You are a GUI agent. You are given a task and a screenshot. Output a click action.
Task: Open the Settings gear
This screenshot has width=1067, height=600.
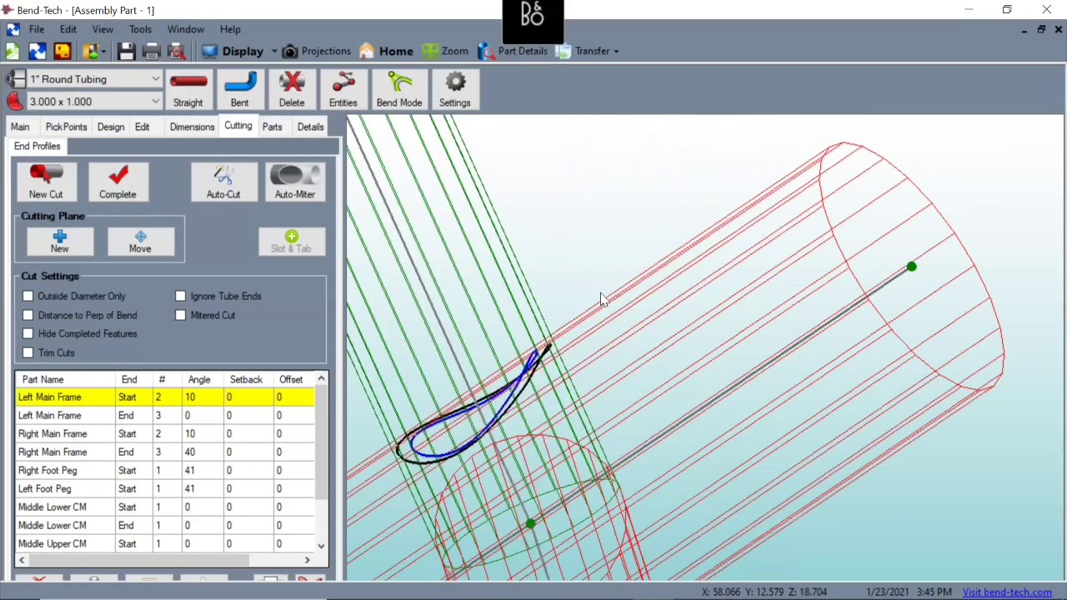point(454,90)
